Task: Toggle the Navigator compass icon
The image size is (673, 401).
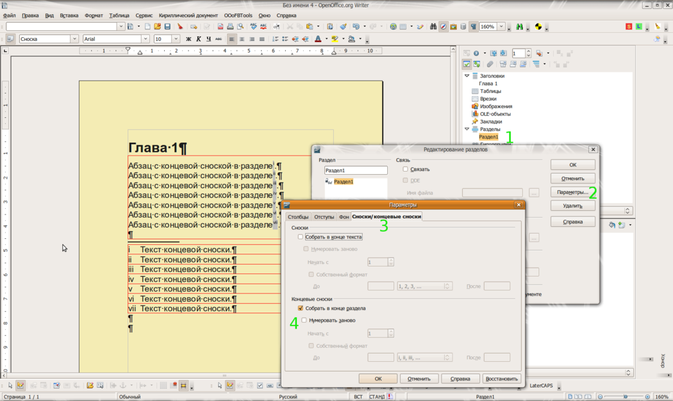Action: tap(444, 27)
